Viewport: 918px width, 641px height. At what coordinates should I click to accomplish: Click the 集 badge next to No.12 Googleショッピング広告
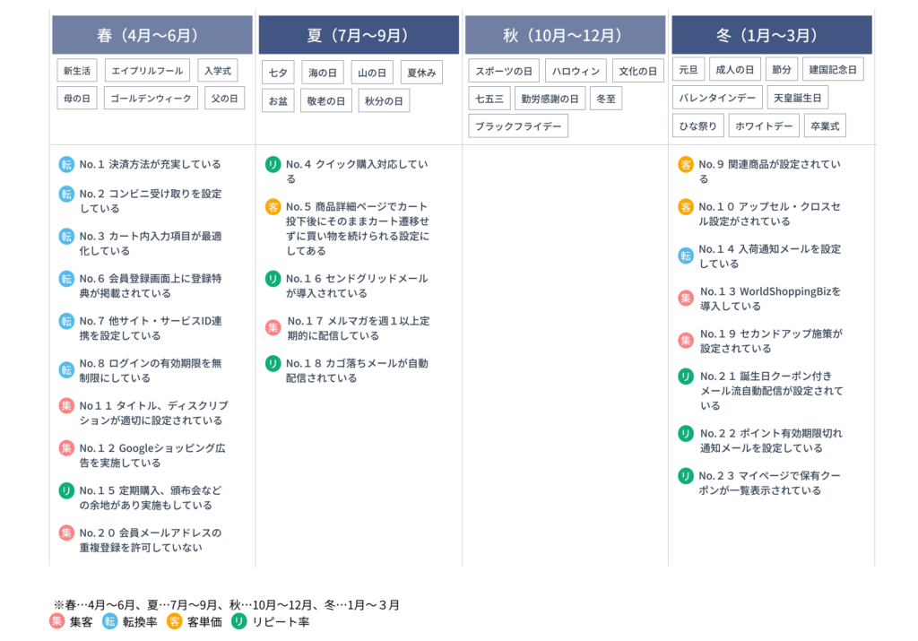[x=66, y=448]
